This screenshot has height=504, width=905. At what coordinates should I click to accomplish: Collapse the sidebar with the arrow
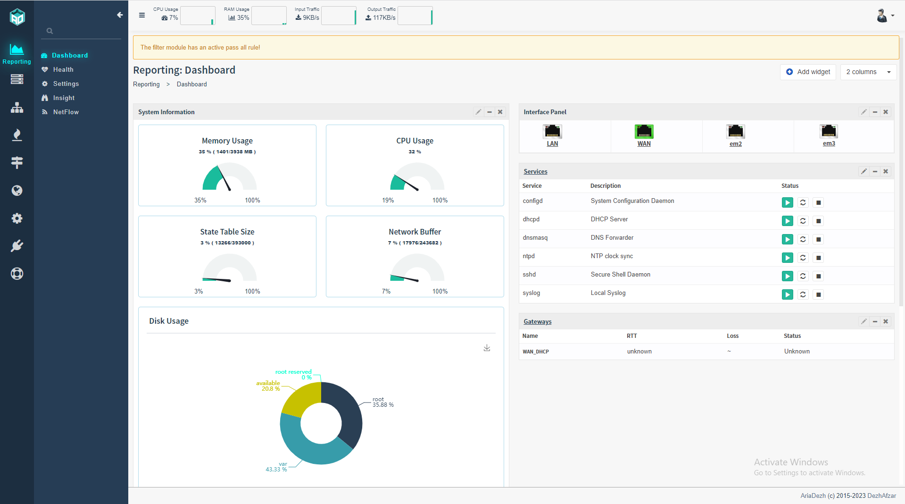pos(120,15)
